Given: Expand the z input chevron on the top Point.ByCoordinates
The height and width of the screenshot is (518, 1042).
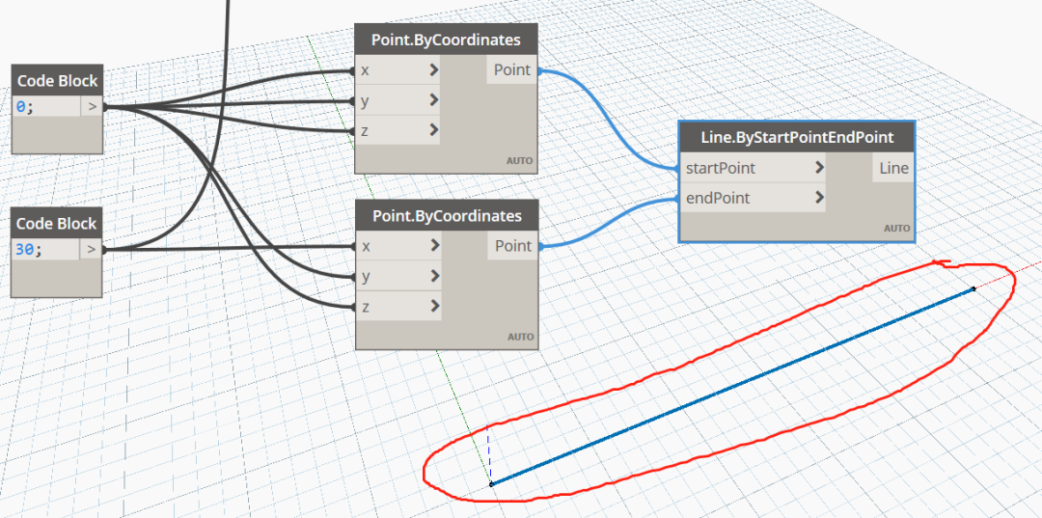Looking at the screenshot, I should point(434,129).
